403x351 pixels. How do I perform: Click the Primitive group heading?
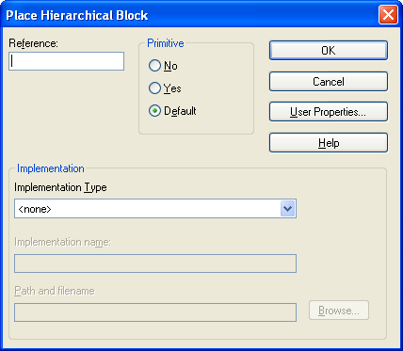pos(166,43)
